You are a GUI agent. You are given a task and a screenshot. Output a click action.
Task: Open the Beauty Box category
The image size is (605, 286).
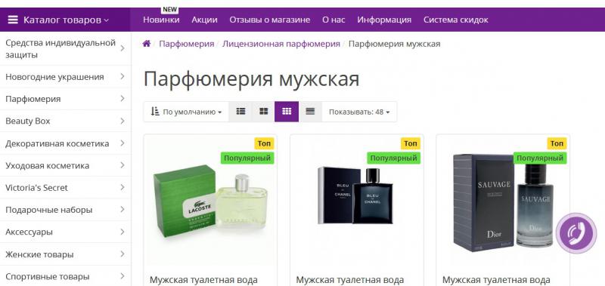click(x=28, y=121)
